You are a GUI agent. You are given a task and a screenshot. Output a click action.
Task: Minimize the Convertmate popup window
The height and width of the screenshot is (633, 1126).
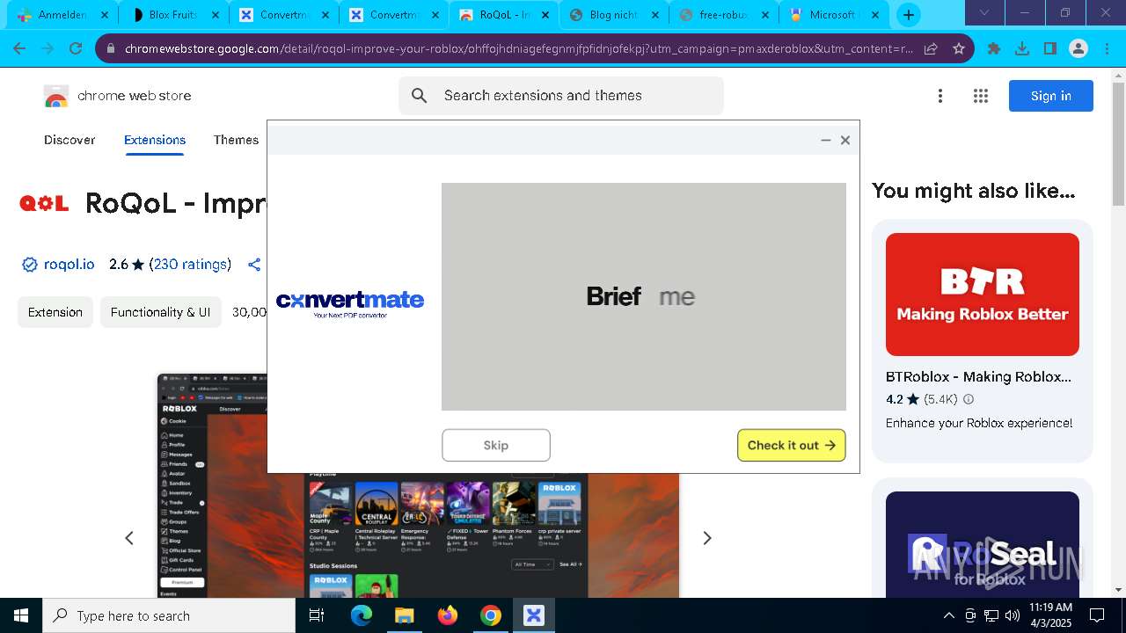pos(826,140)
